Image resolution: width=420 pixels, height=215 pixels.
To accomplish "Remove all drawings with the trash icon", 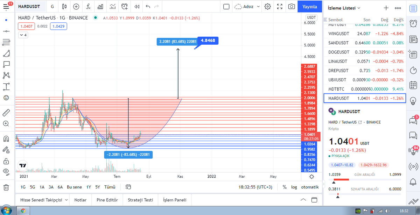I will coord(6,187).
